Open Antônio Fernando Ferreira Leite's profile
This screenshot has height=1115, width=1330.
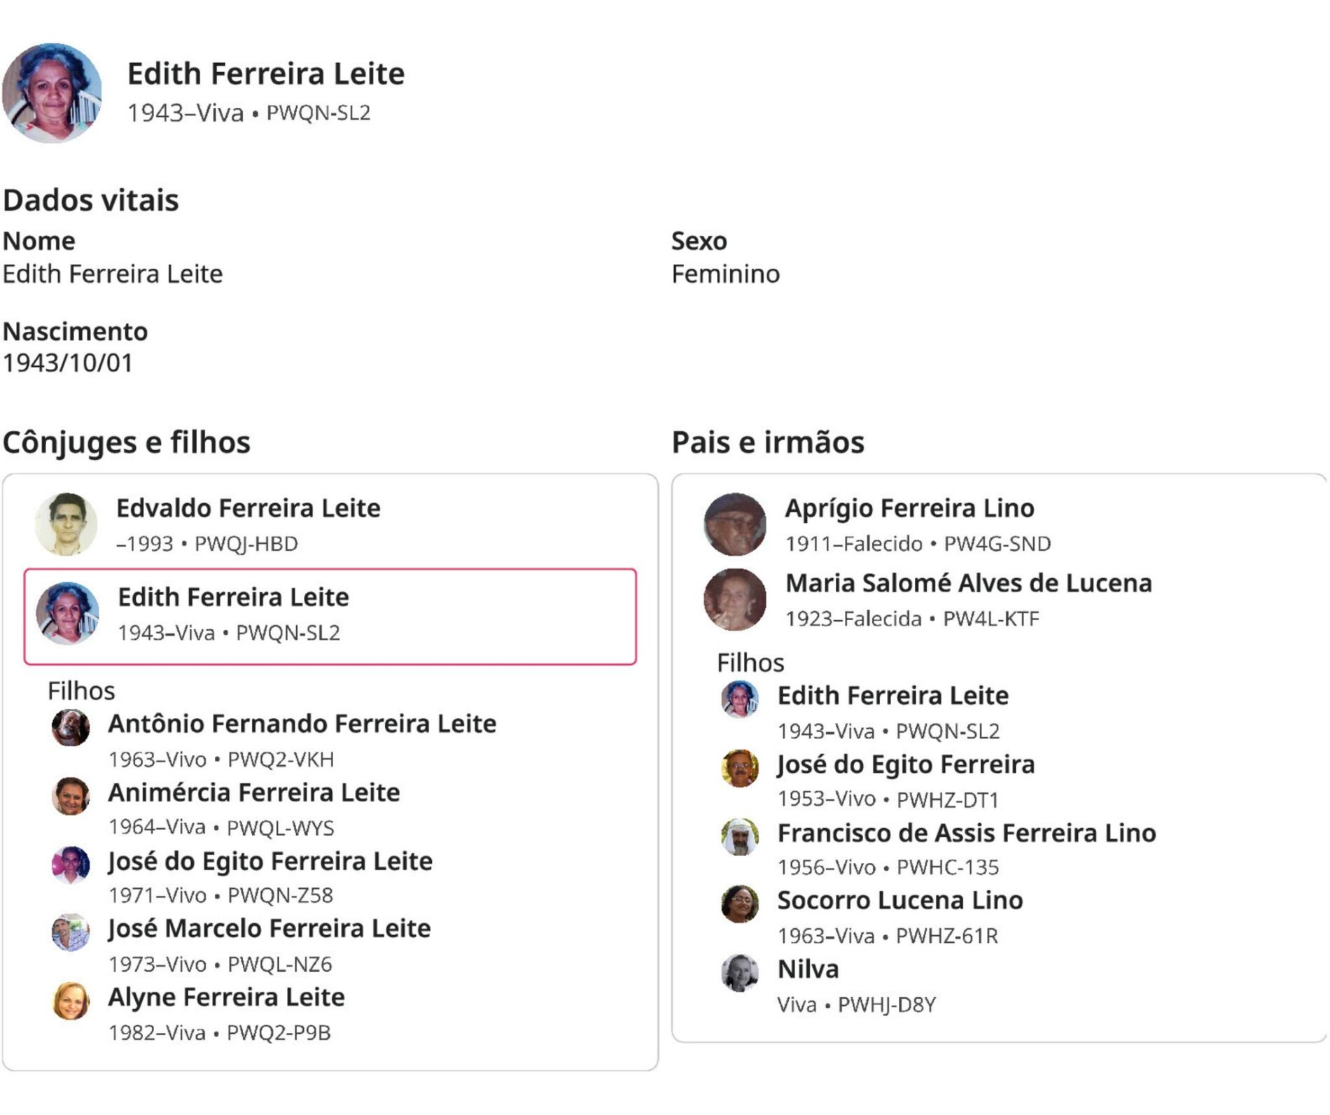click(302, 724)
